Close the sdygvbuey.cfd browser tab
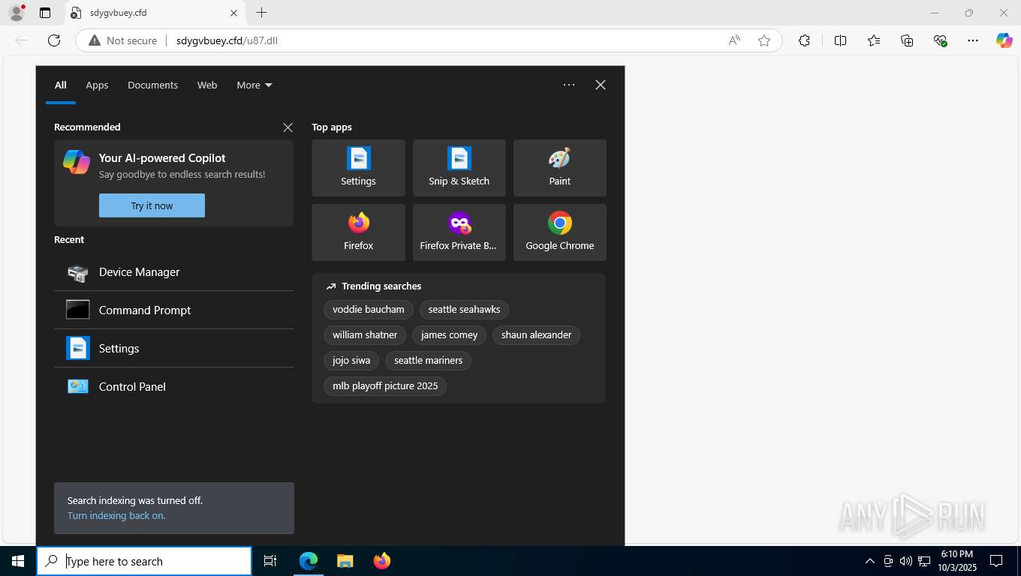Image resolution: width=1021 pixels, height=576 pixels. pos(233,13)
